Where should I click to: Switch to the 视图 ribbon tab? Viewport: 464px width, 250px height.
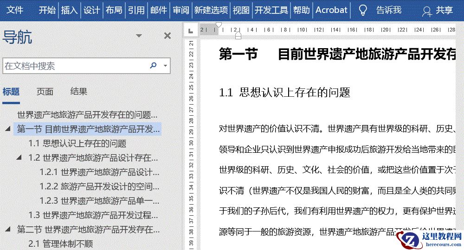coord(241,10)
